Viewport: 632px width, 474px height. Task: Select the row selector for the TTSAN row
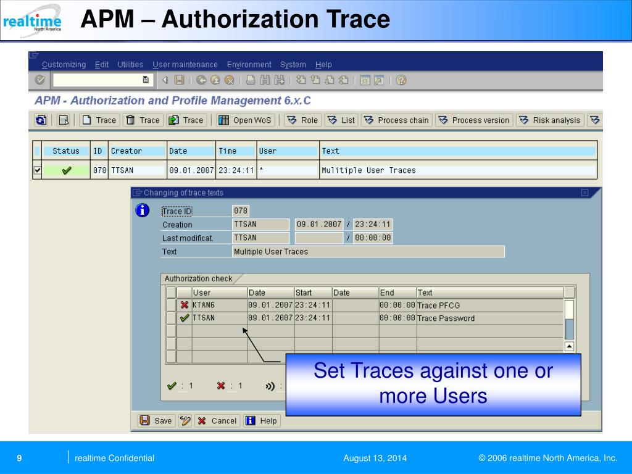tap(172, 318)
